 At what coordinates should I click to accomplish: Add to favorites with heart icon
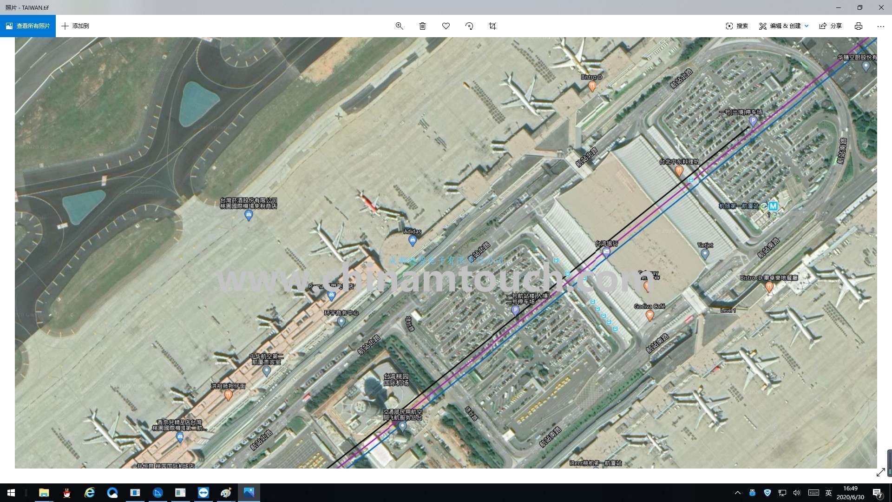point(446,26)
